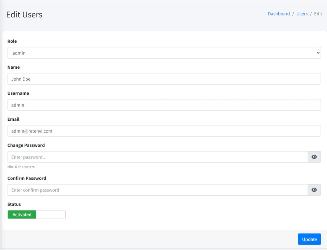
Task: Select the Email field with admin@retenvi.com
Action: point(164,131)
